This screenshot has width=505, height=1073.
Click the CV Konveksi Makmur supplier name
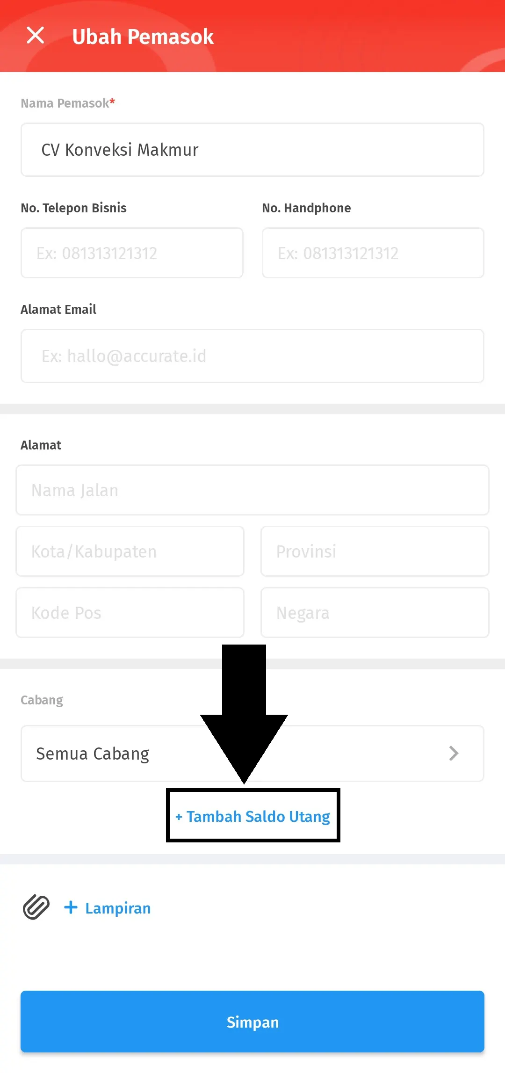120,150
